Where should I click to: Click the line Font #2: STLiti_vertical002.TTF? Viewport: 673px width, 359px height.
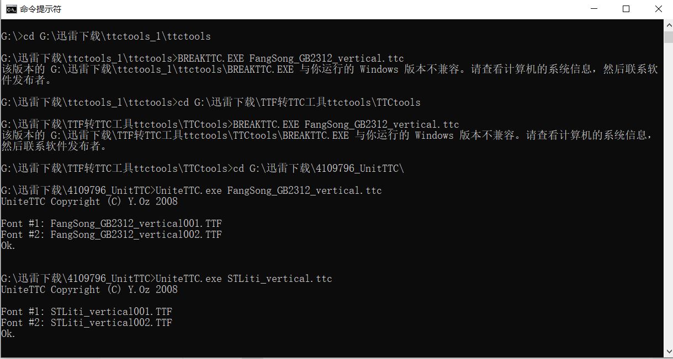86,322
